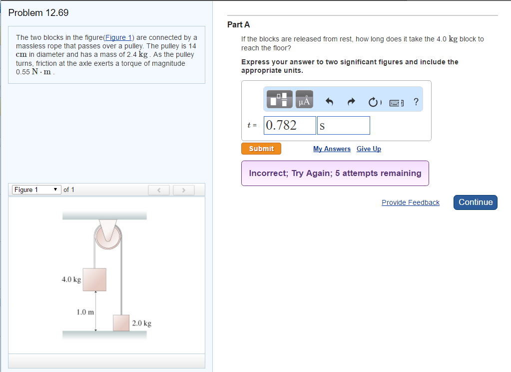Open the math templates formatting icon
Image resolution: width=511 pixels, height=372 pixels.
coord(279,99)
